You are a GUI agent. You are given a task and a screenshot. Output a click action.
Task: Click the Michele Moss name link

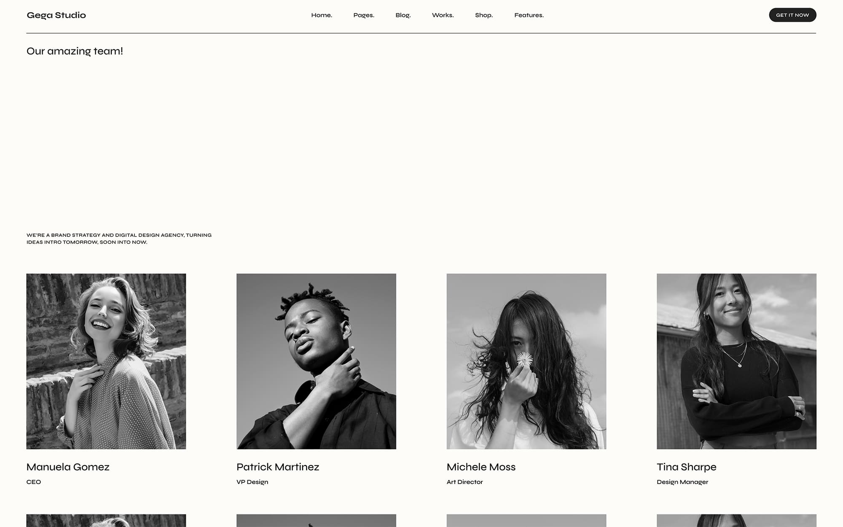pos(481,467)
